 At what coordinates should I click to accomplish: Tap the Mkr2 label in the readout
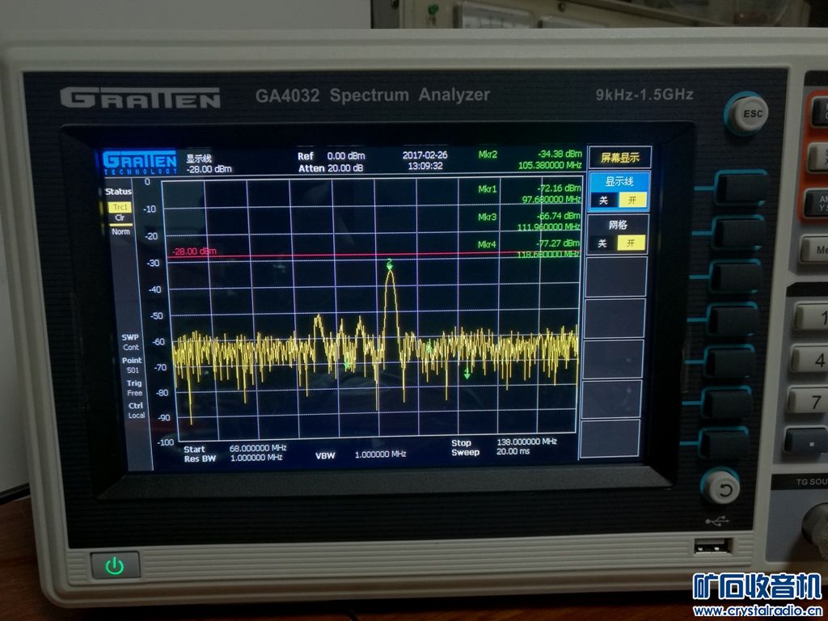click(488, 154)
